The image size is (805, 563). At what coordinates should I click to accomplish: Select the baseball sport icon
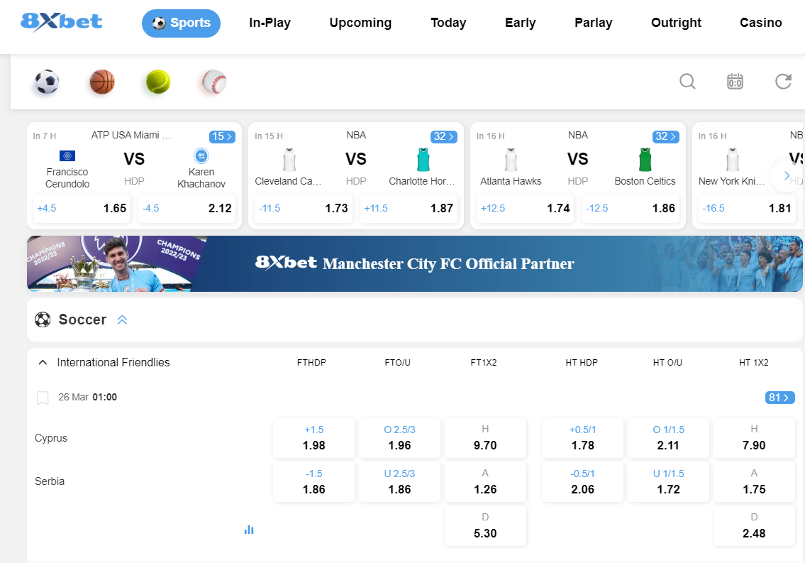pyautogui.click(x=213, y=82)
